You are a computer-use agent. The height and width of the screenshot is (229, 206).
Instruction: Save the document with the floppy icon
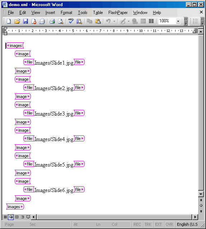pos(25,21)
